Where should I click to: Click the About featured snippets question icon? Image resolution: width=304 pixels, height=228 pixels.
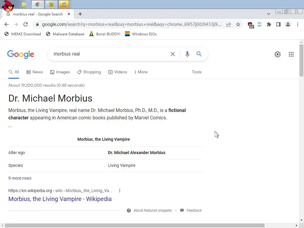[129, 210]
